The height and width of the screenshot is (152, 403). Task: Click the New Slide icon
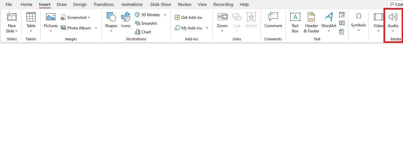point(12,17)
